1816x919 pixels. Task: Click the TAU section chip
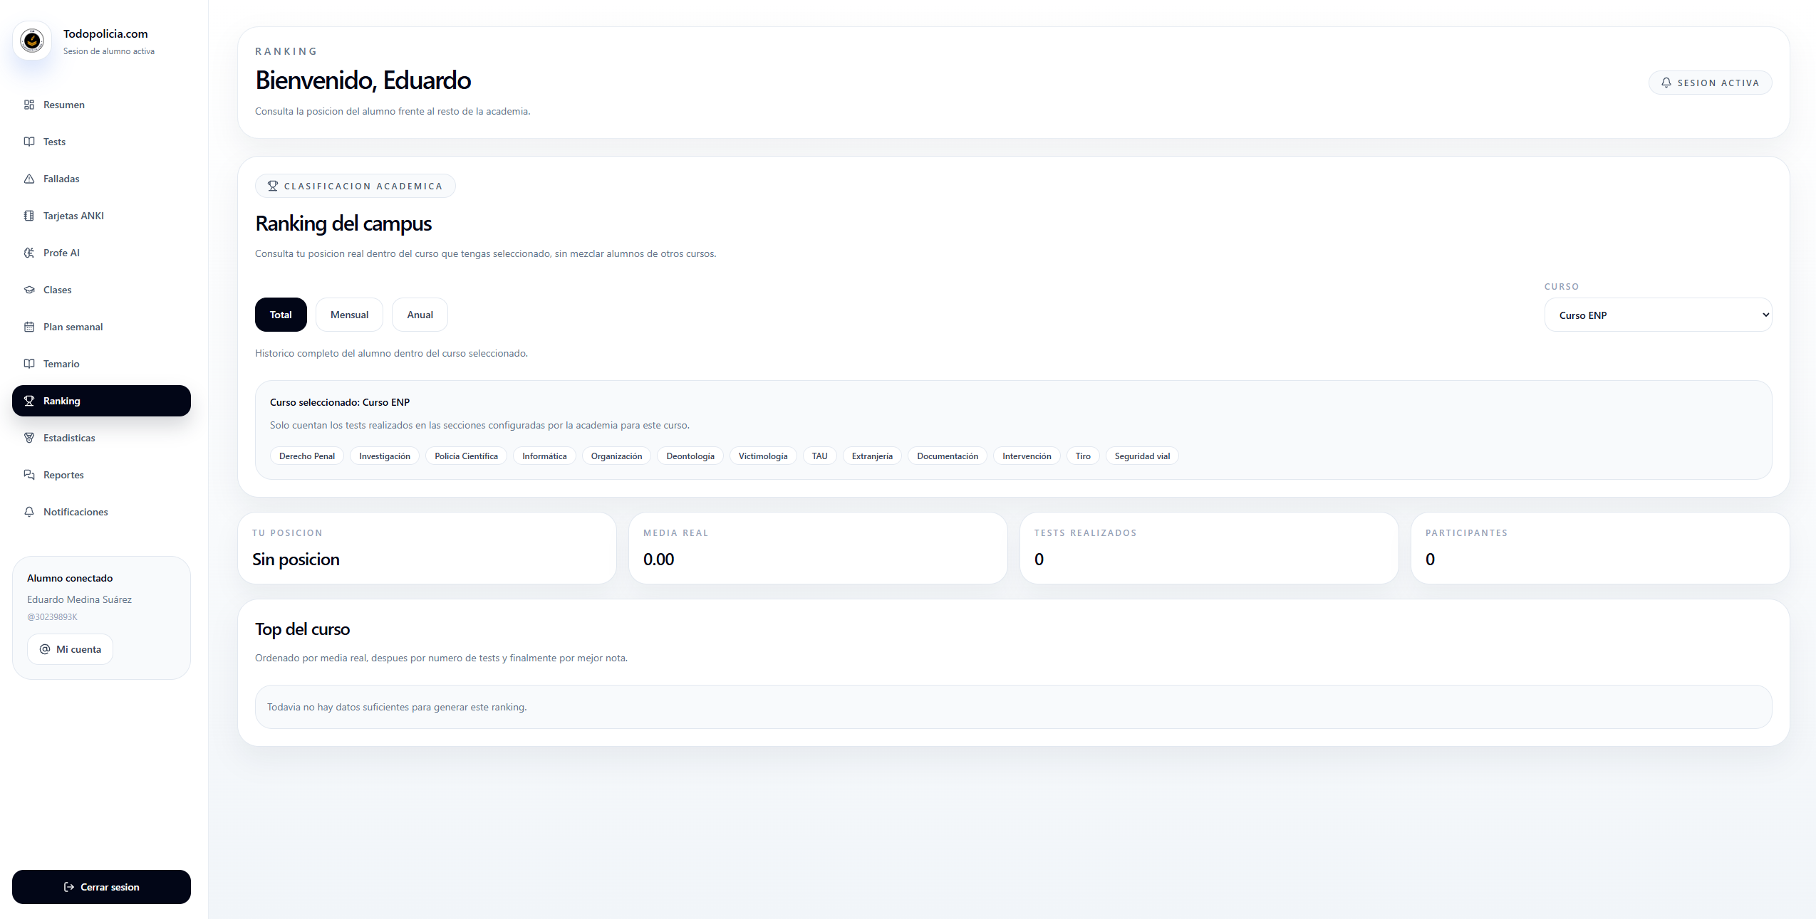point(819,456)
